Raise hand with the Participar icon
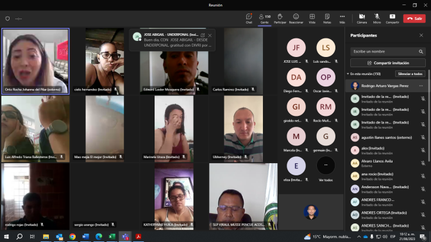Viewport: 431px width, 242px height. tap(280, 19)
